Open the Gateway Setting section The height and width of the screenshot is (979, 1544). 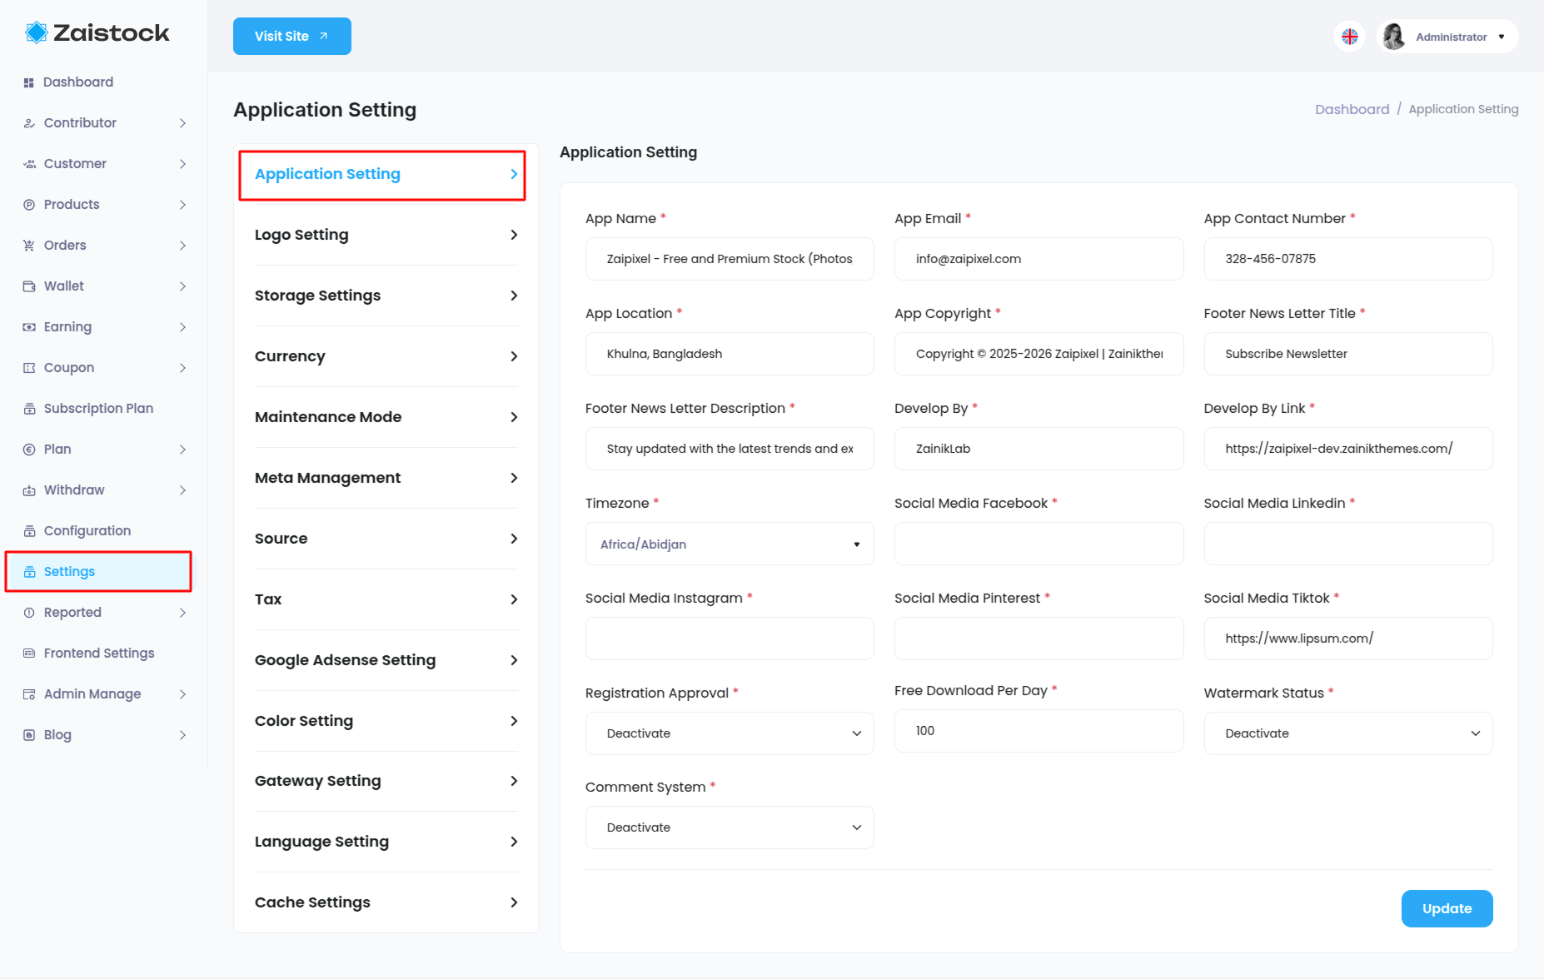tap(386, 781)
